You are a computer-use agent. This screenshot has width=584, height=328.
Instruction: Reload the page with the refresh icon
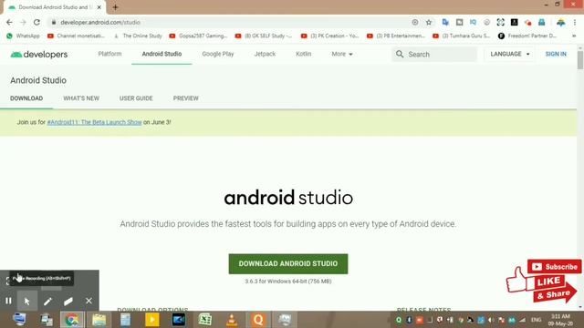click(x=36, y=22)
